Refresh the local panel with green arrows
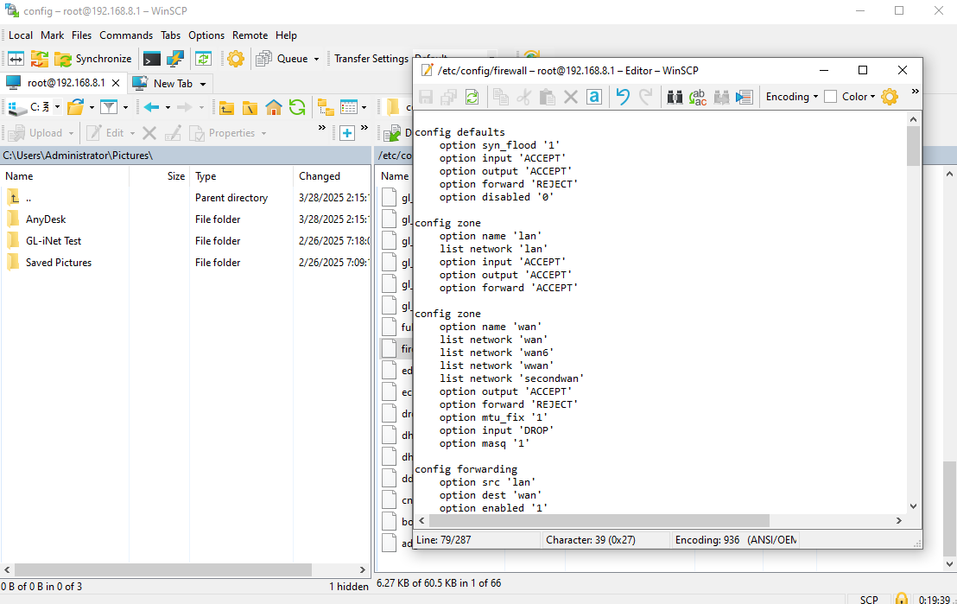Screen dimensions: 957x604 point(297,107)
